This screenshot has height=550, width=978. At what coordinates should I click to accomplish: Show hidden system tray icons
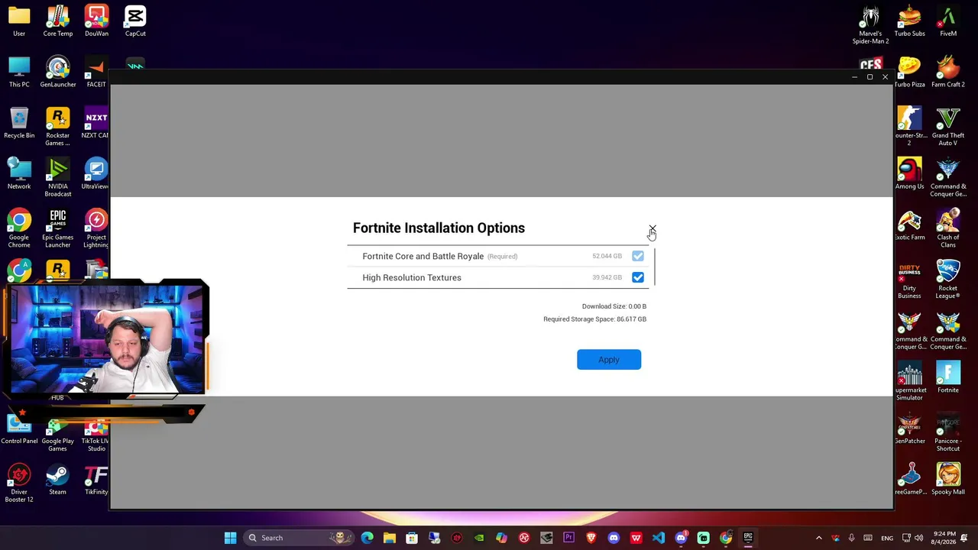tap(819, 538)
